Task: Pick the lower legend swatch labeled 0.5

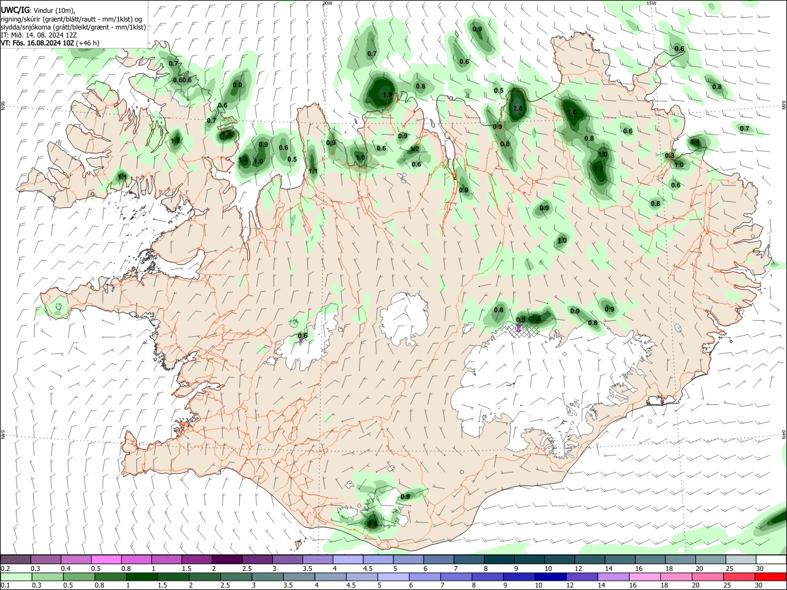Action: point(79,576)
